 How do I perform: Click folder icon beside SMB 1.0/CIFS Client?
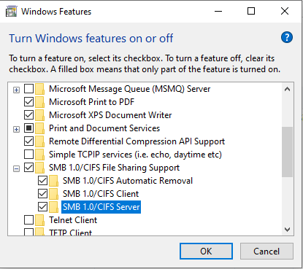pos(53,194)
